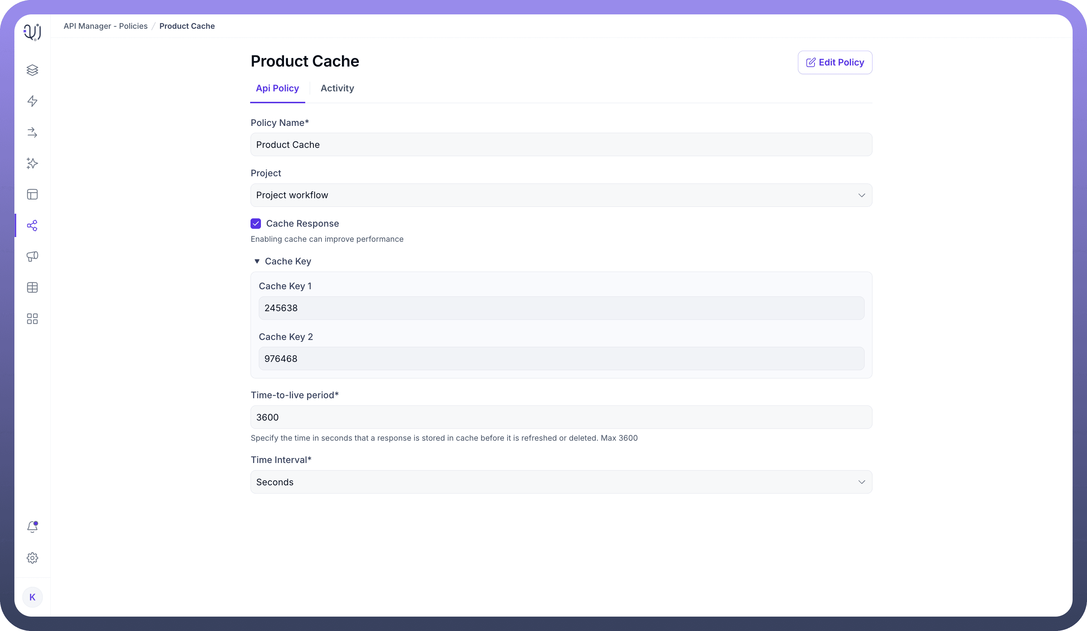Screen dimensions: 1087x631
Task: Click the table grid sidebar icon
Action: 32,287
